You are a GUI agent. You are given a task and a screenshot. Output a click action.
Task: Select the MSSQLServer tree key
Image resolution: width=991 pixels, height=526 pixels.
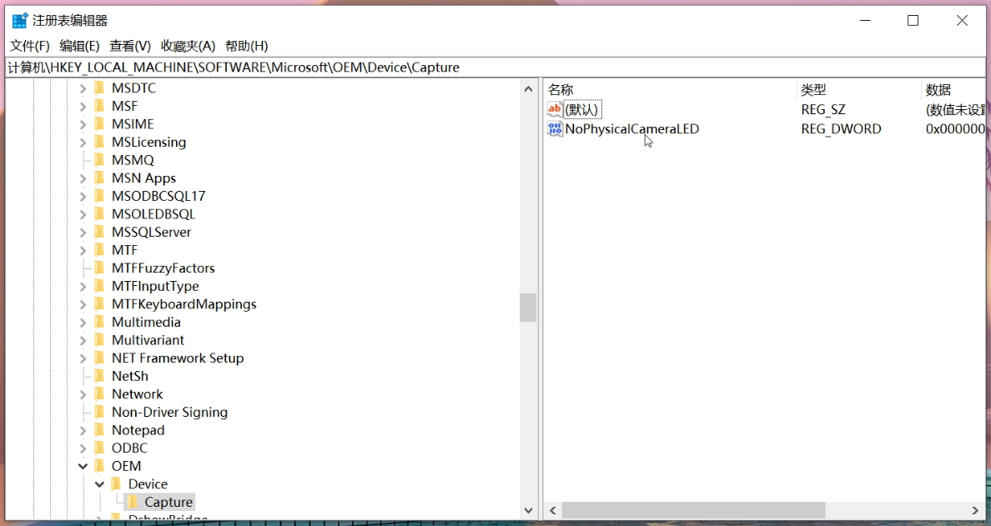[x=151, y=233]
